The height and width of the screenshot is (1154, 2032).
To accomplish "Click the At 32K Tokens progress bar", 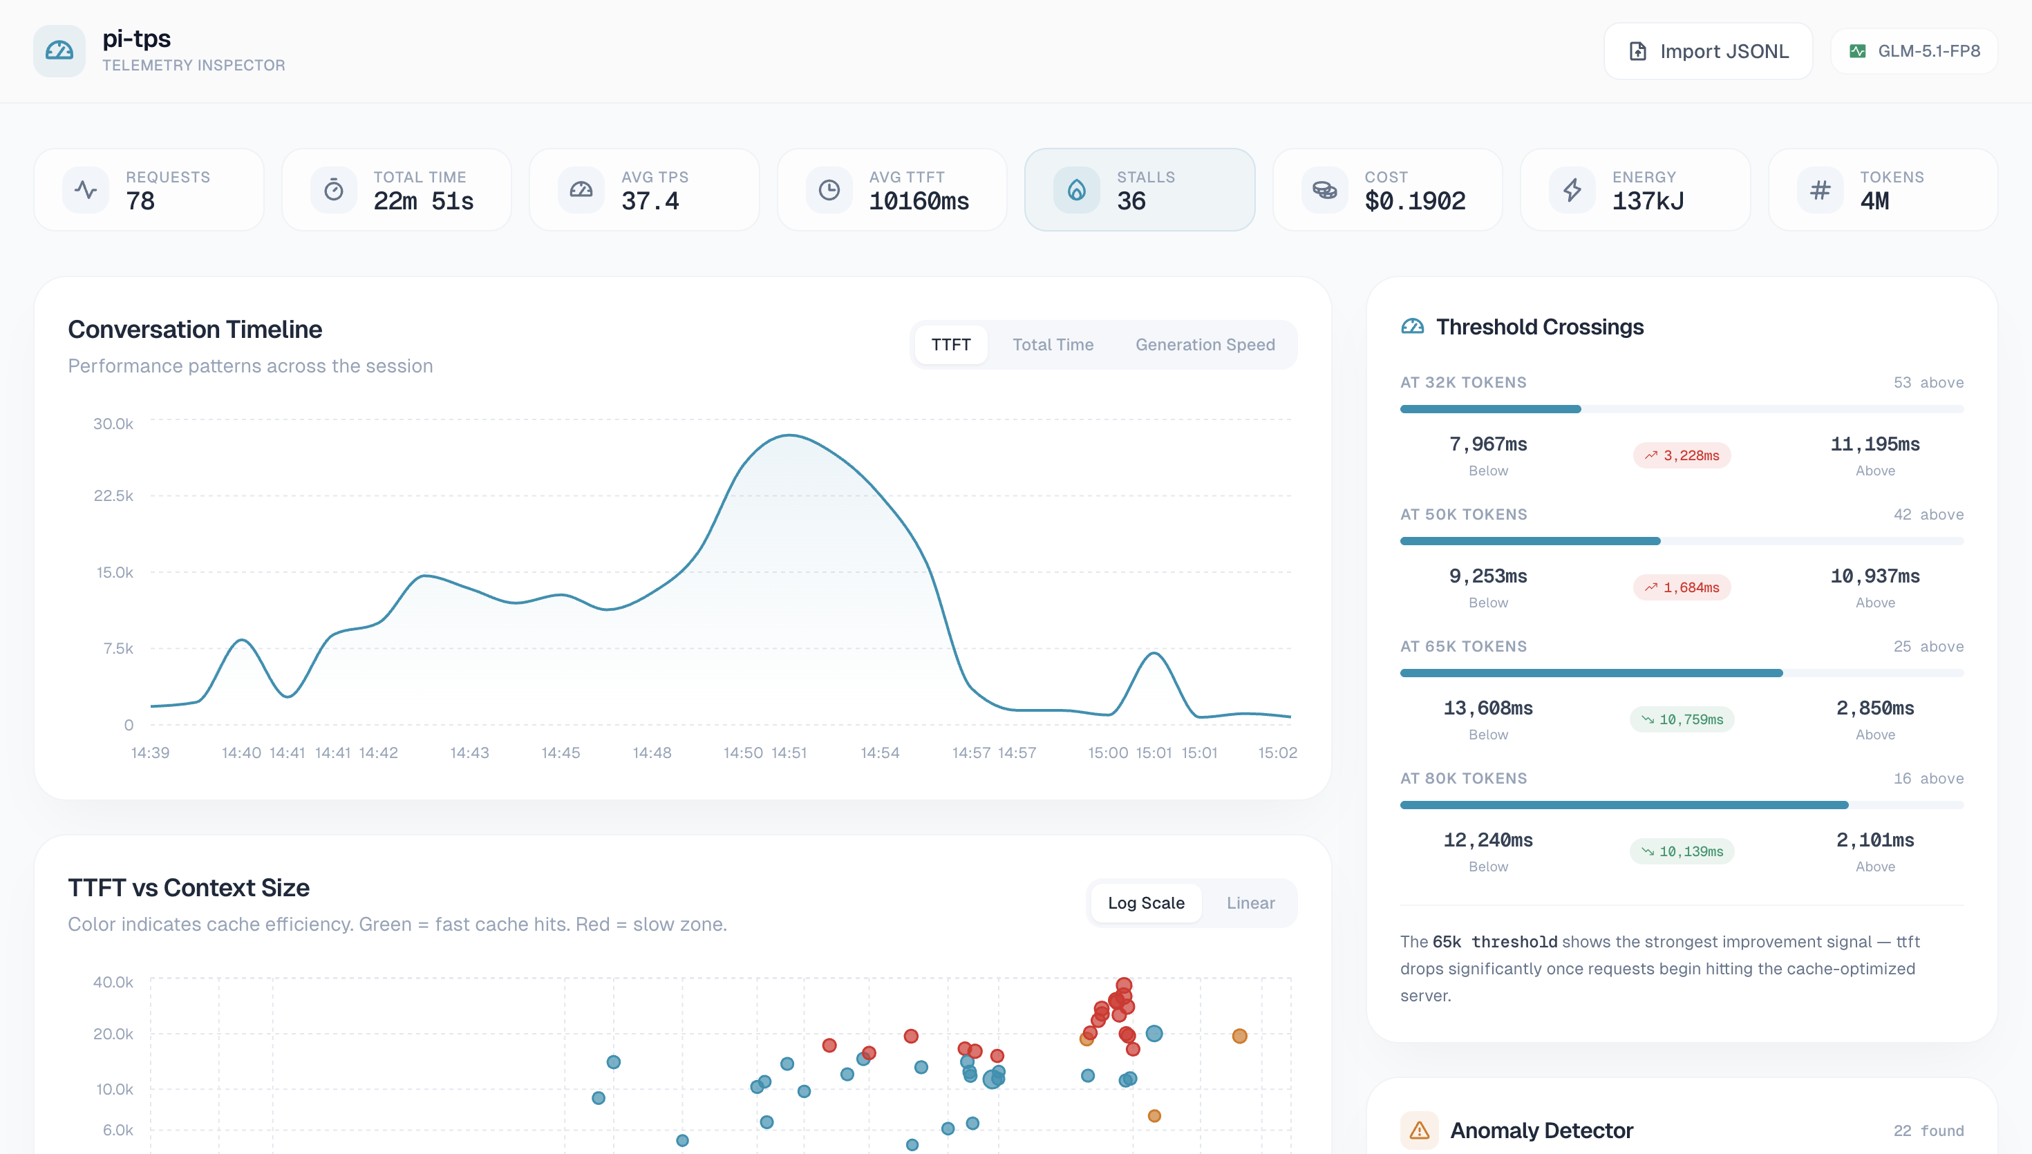I will tap(1681, 409).
